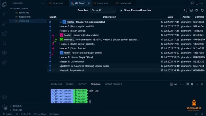Screen dimensions: 206x116
Task: Select commit hash 97fc4c0e
Action: (x=198, y=26)
